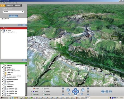Enable the Water layer checkbox
This screenshot has height=99, width=124.
pyautogui.click(x=4, y=83)
